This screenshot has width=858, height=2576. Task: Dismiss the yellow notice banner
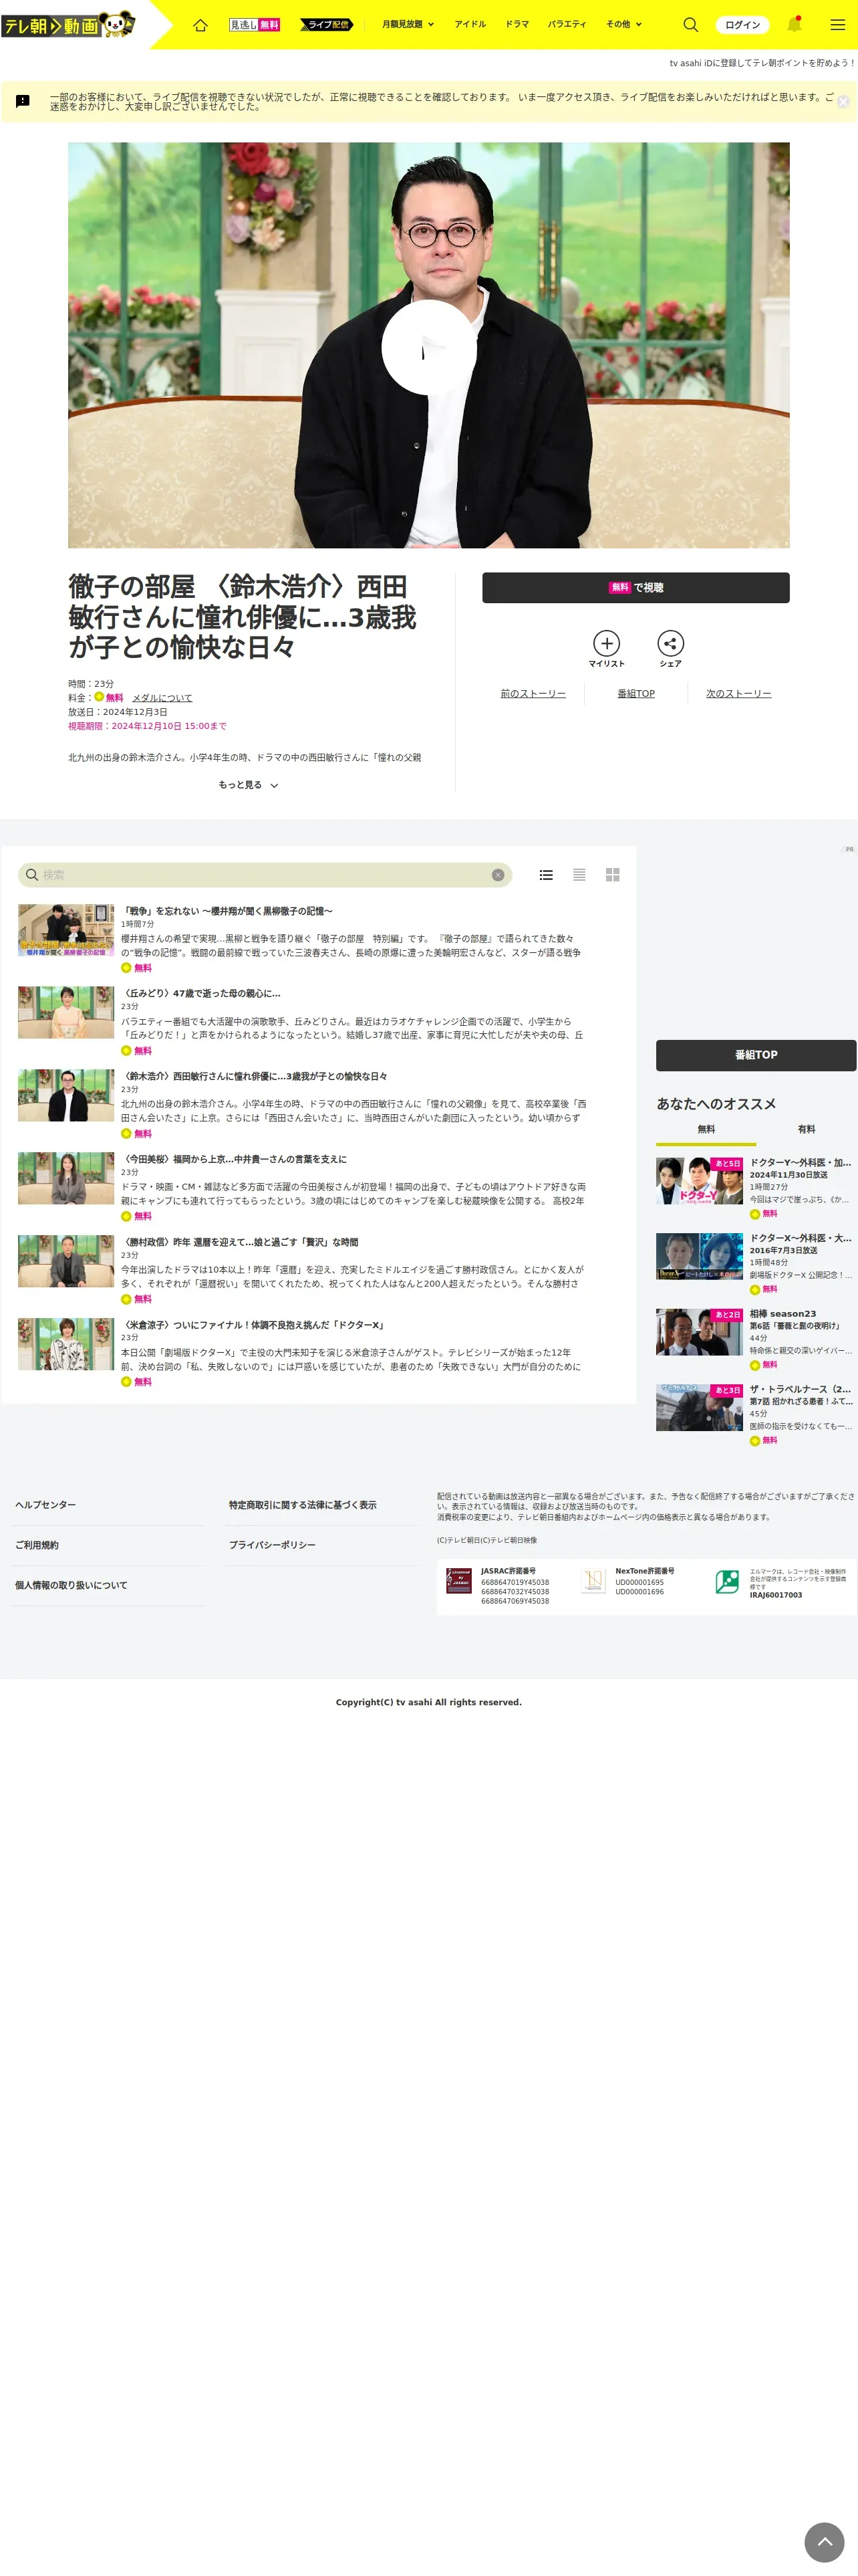tap(843, 102)
